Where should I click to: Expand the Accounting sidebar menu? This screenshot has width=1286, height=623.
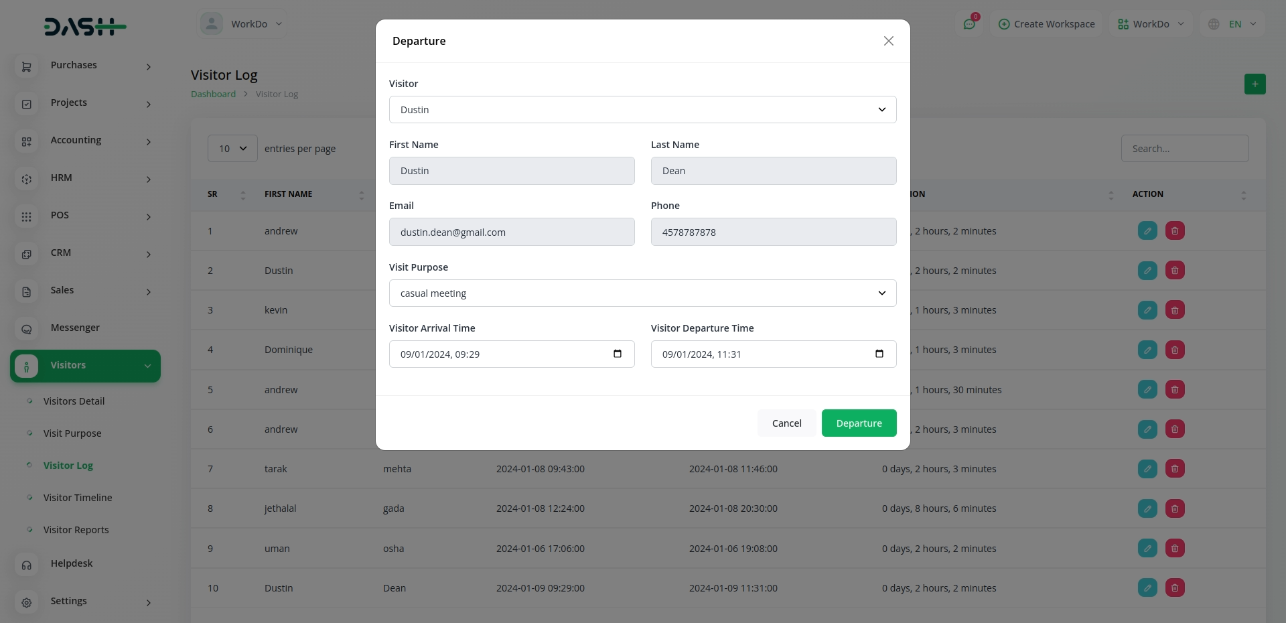point(86,141)
